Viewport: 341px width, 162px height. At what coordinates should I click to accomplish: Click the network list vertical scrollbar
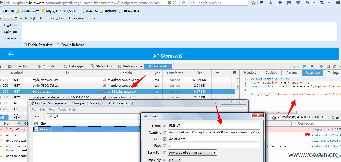pos(237,87)
